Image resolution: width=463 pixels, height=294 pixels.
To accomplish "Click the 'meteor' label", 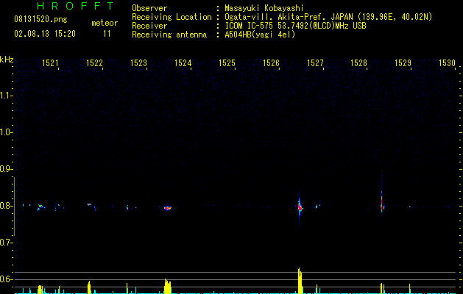I will (x=105, y=23).
